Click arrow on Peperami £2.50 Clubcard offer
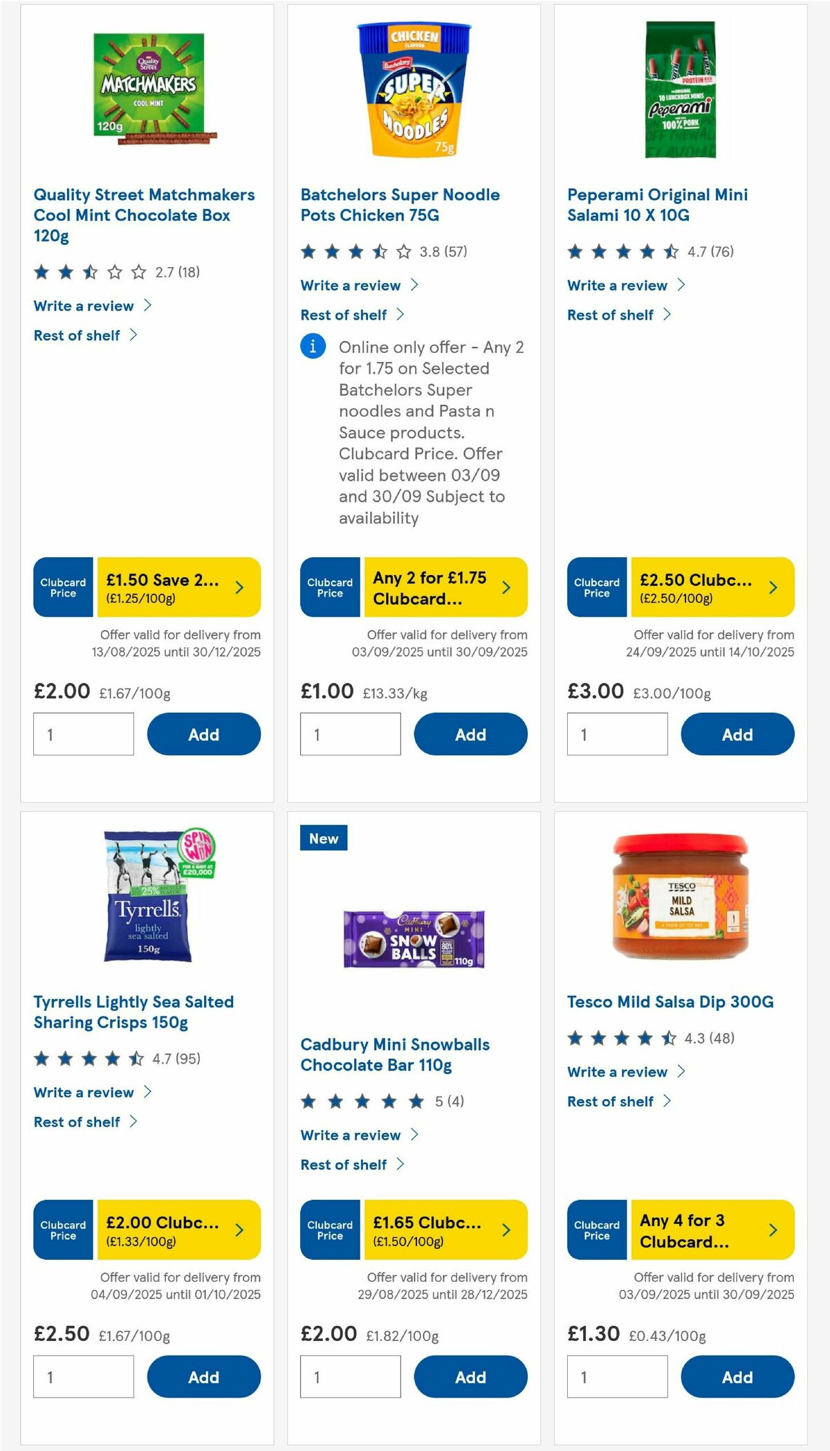830x1451 pixels. [771, 587]
